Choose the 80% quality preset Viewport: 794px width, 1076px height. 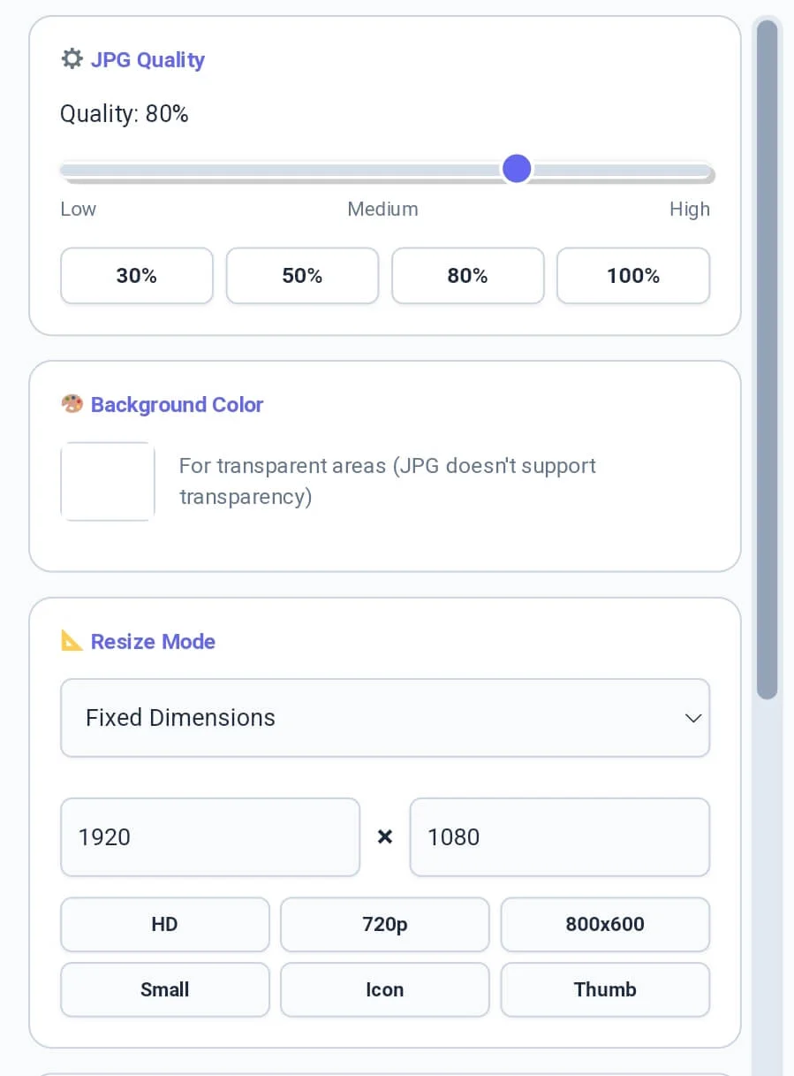click(x=467, y=276)
